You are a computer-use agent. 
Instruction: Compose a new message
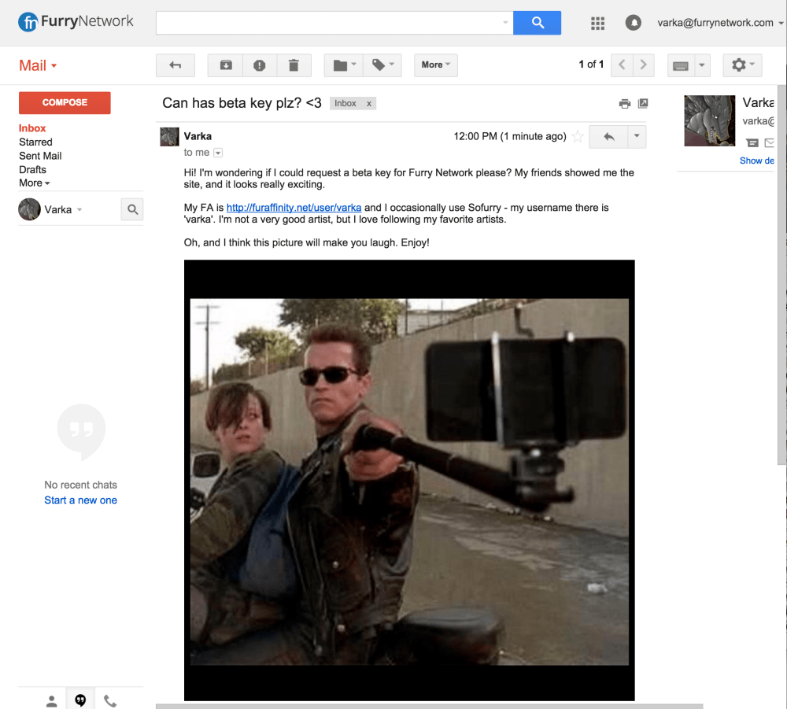pos(64,102)
